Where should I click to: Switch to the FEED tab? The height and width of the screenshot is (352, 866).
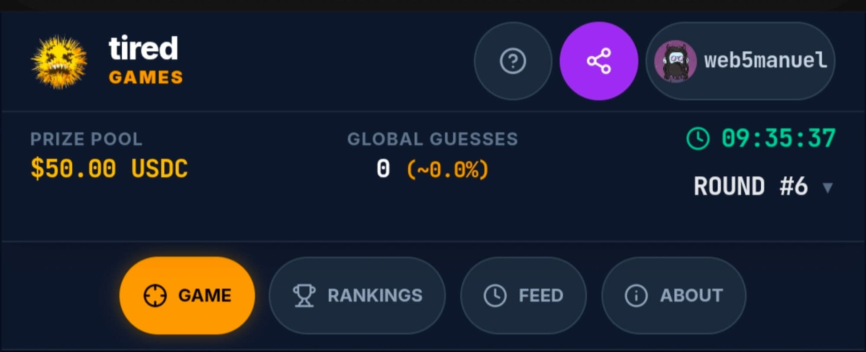click(x=541, y=296)
